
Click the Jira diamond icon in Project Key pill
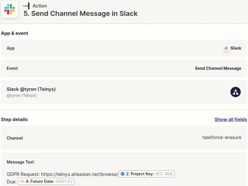[123, 174]
